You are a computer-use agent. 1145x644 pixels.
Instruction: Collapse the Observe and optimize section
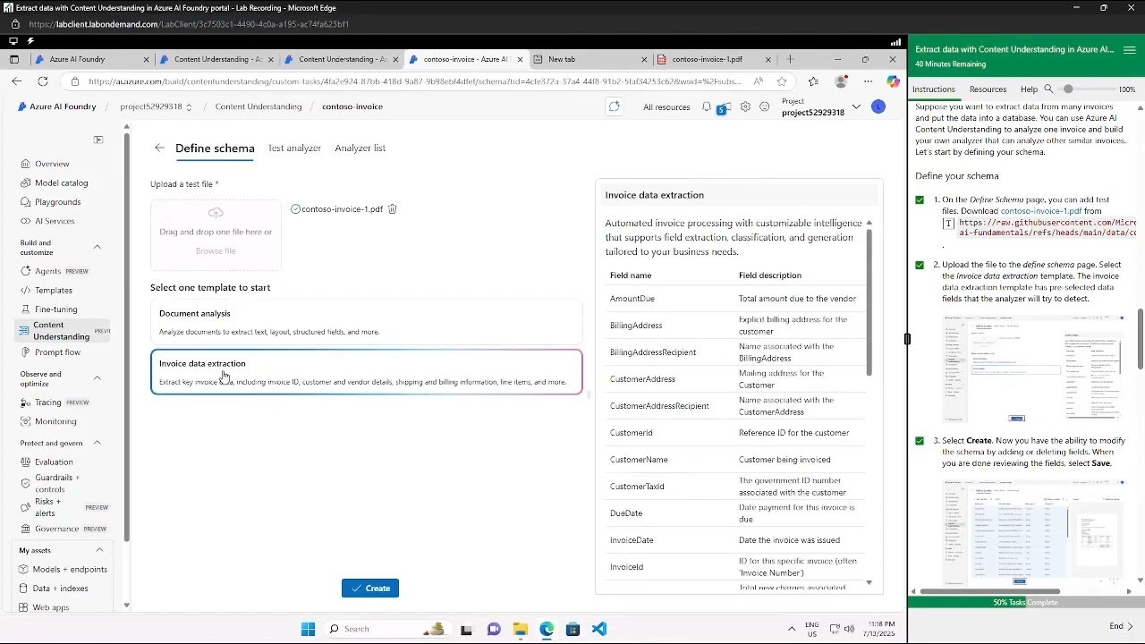[98, 378]
